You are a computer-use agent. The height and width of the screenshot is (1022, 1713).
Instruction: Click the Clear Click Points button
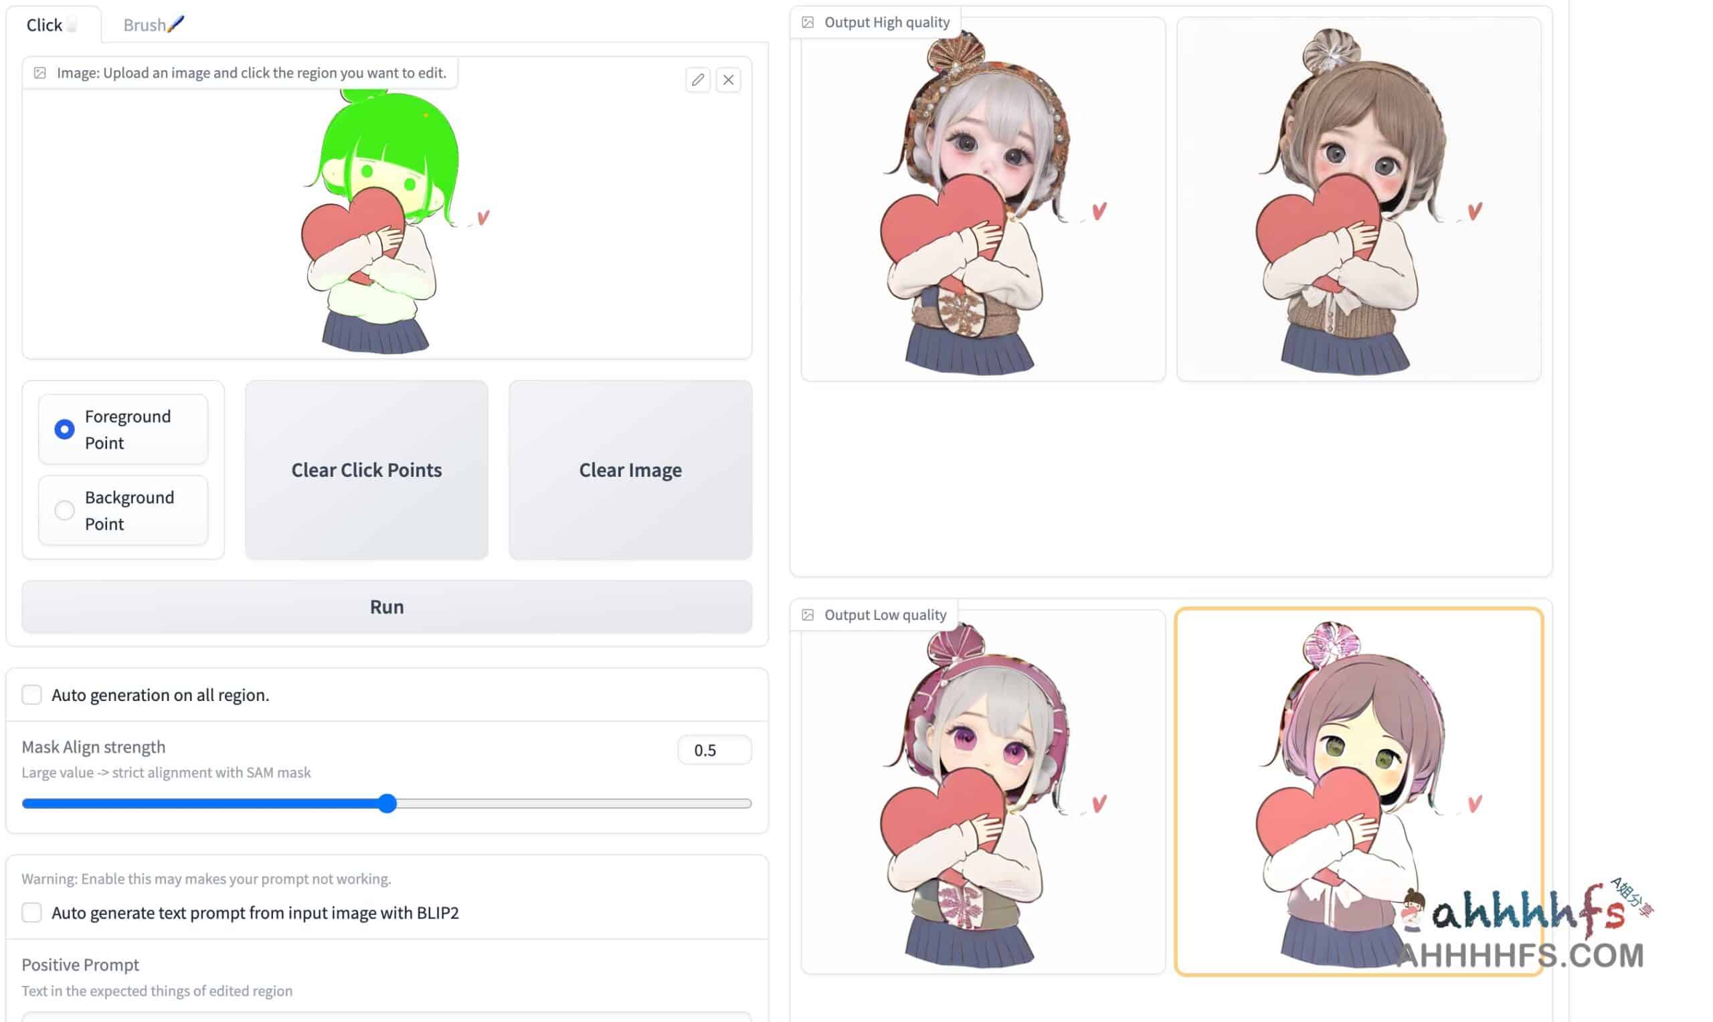tap(366, 470)
